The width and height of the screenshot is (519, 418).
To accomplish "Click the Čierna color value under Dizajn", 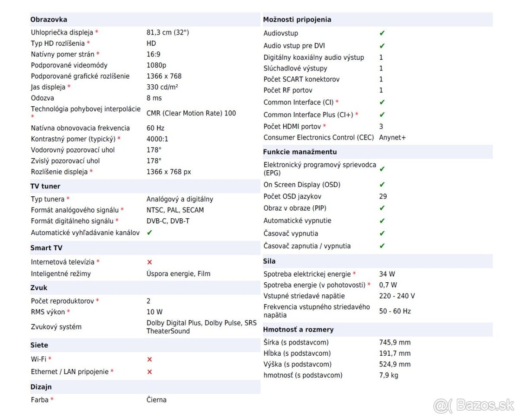I will tap(156, 400).
